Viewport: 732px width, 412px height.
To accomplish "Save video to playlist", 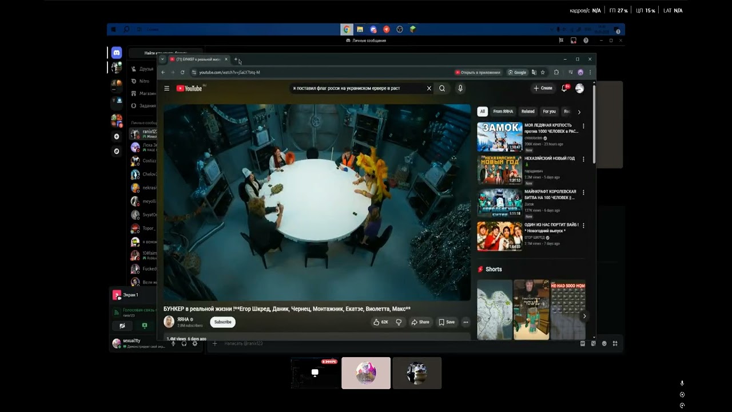I will pyautogui.click(x=447, y=322).
